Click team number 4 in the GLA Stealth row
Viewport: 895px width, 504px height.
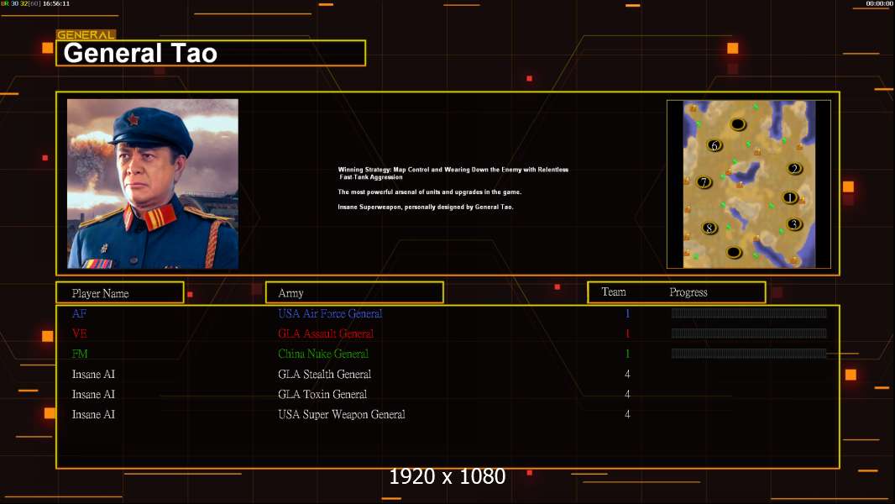(627, 375)
